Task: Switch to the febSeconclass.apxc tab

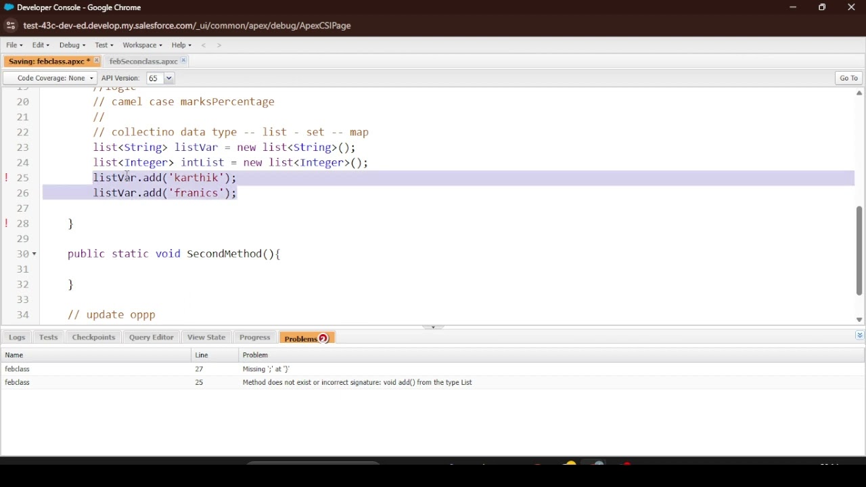Action: click(143, 61)
